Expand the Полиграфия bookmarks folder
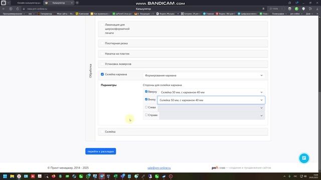The width and height of the screenshot is (321, 180). (x=279, y=13)
